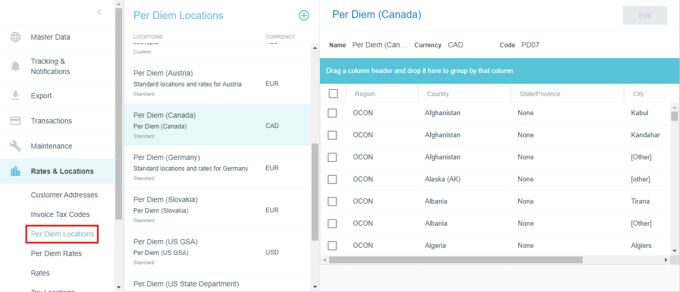
Task: Click the Master Data globe icon
Action: coord(15,37)
